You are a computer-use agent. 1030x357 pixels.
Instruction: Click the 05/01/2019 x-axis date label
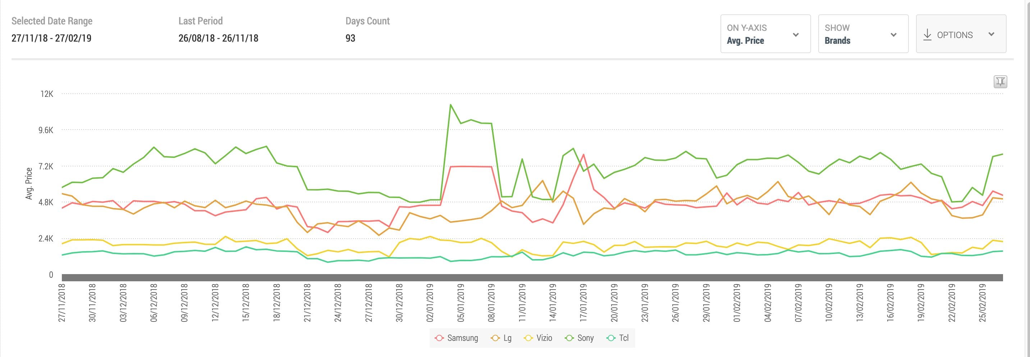[461, 303]
